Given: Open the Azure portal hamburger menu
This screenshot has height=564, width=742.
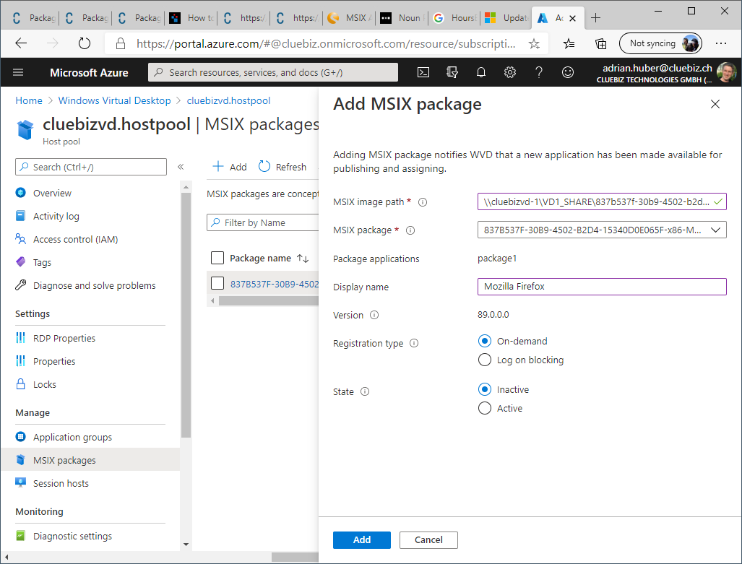Looking at the screenshot, I should (18, 72).
